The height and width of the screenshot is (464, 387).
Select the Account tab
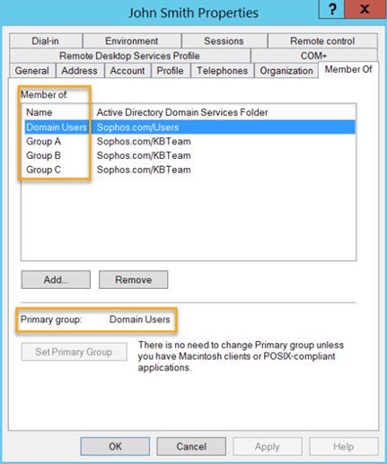128,71
